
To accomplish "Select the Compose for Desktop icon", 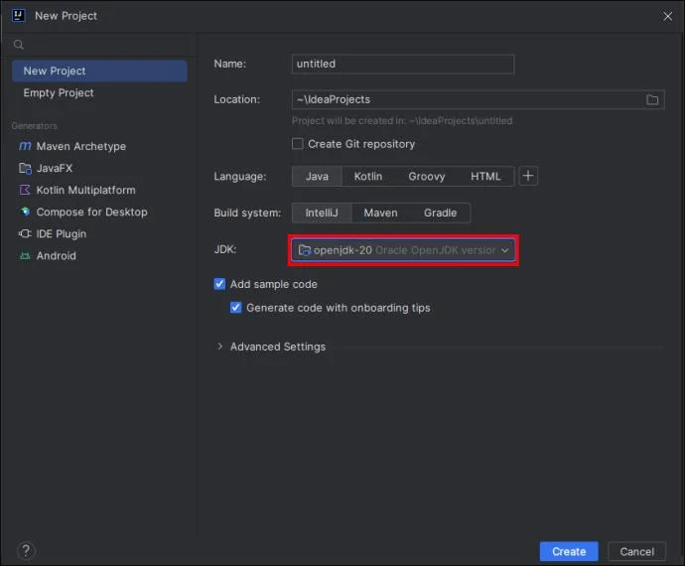I will pyautogui.click(x=25, y=212).
